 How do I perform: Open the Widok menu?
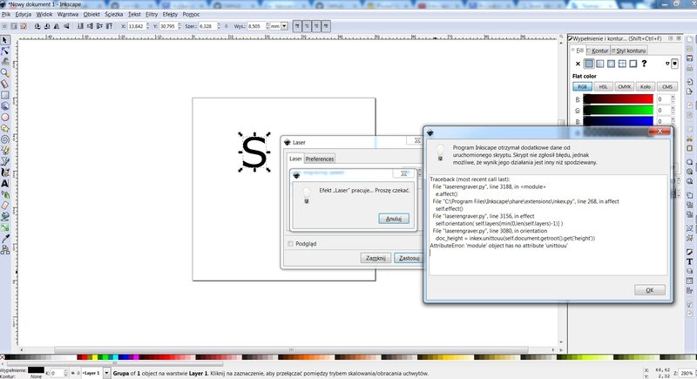click(x=44, y=14)
